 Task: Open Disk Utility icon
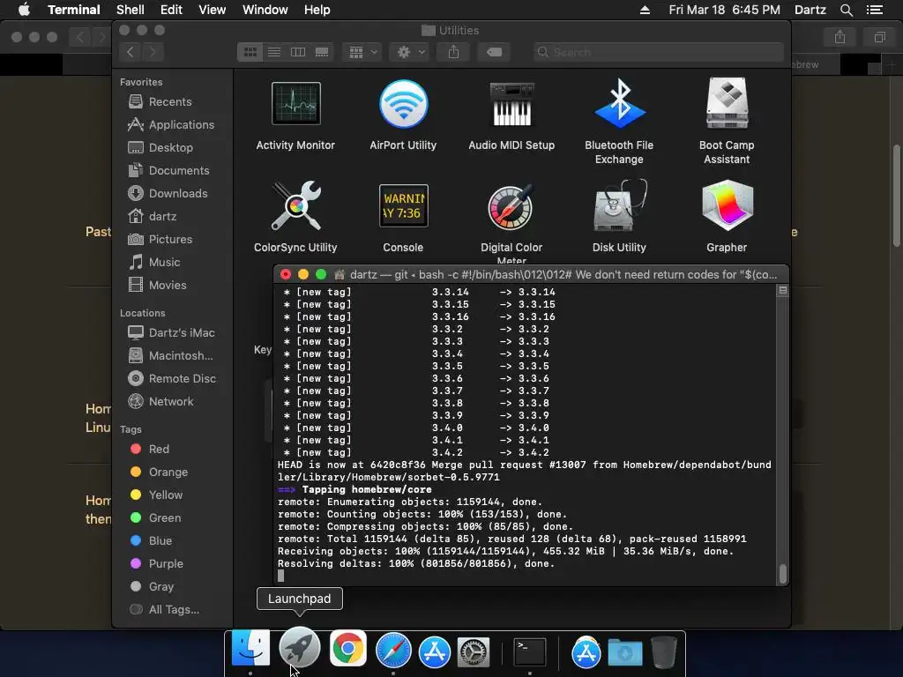coord(620,206)
